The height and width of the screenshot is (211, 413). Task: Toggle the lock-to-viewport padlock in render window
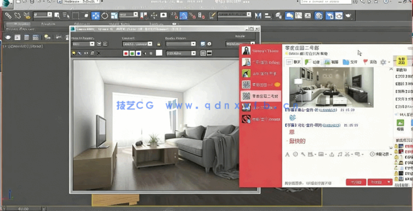coord(158,44)
